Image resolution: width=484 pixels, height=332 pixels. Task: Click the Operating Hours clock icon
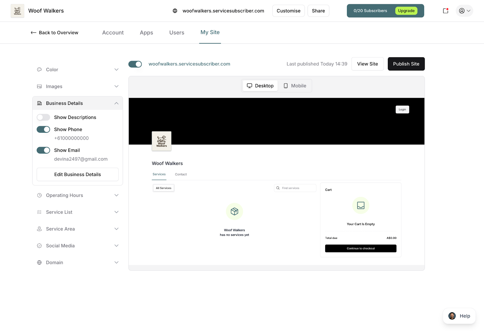point(39,195)
